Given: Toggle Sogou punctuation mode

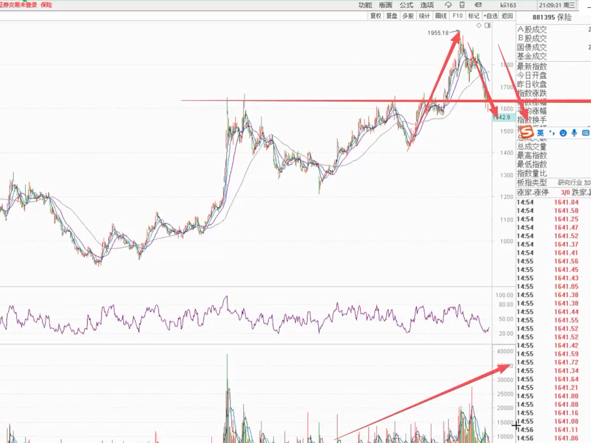Looking at the screenshot, I should point(552,133).
